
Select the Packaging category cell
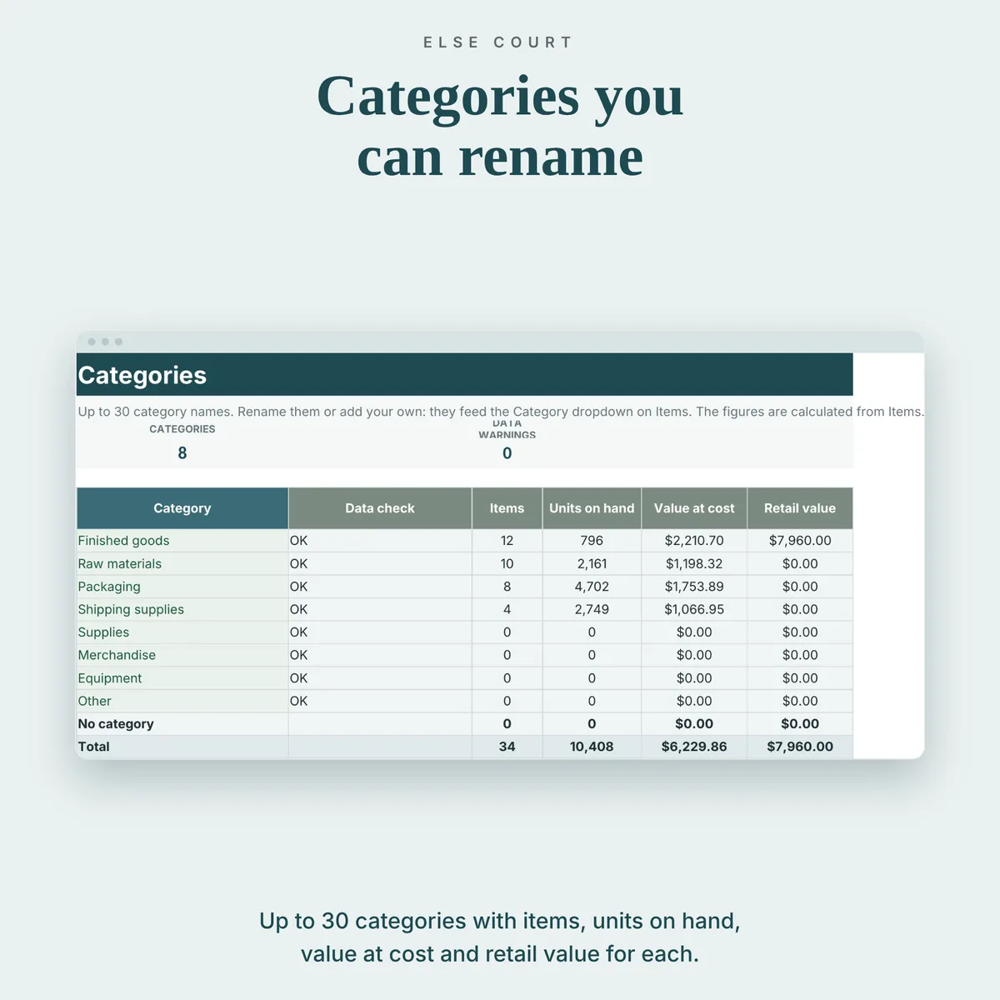coord(182,587)
